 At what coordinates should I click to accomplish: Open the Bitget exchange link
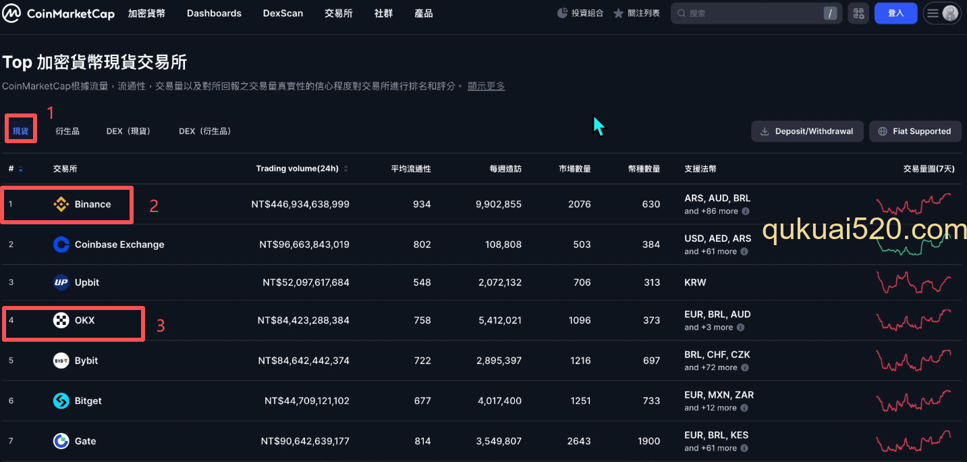click(x=88, y=401)
